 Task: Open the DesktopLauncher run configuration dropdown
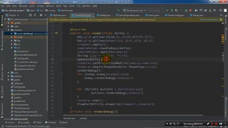(x=135, y=10)
